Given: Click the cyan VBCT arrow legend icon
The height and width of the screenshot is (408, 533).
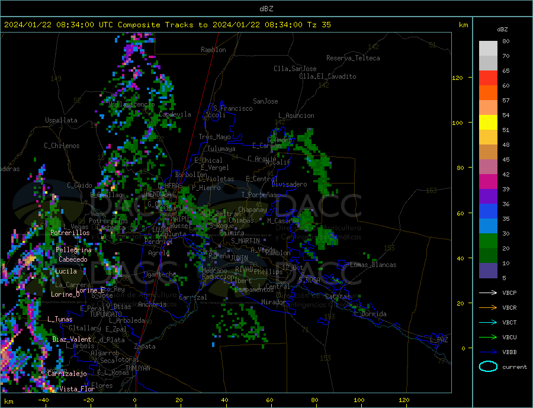Looking at the screenshot, I should click(x=488, y=322).
